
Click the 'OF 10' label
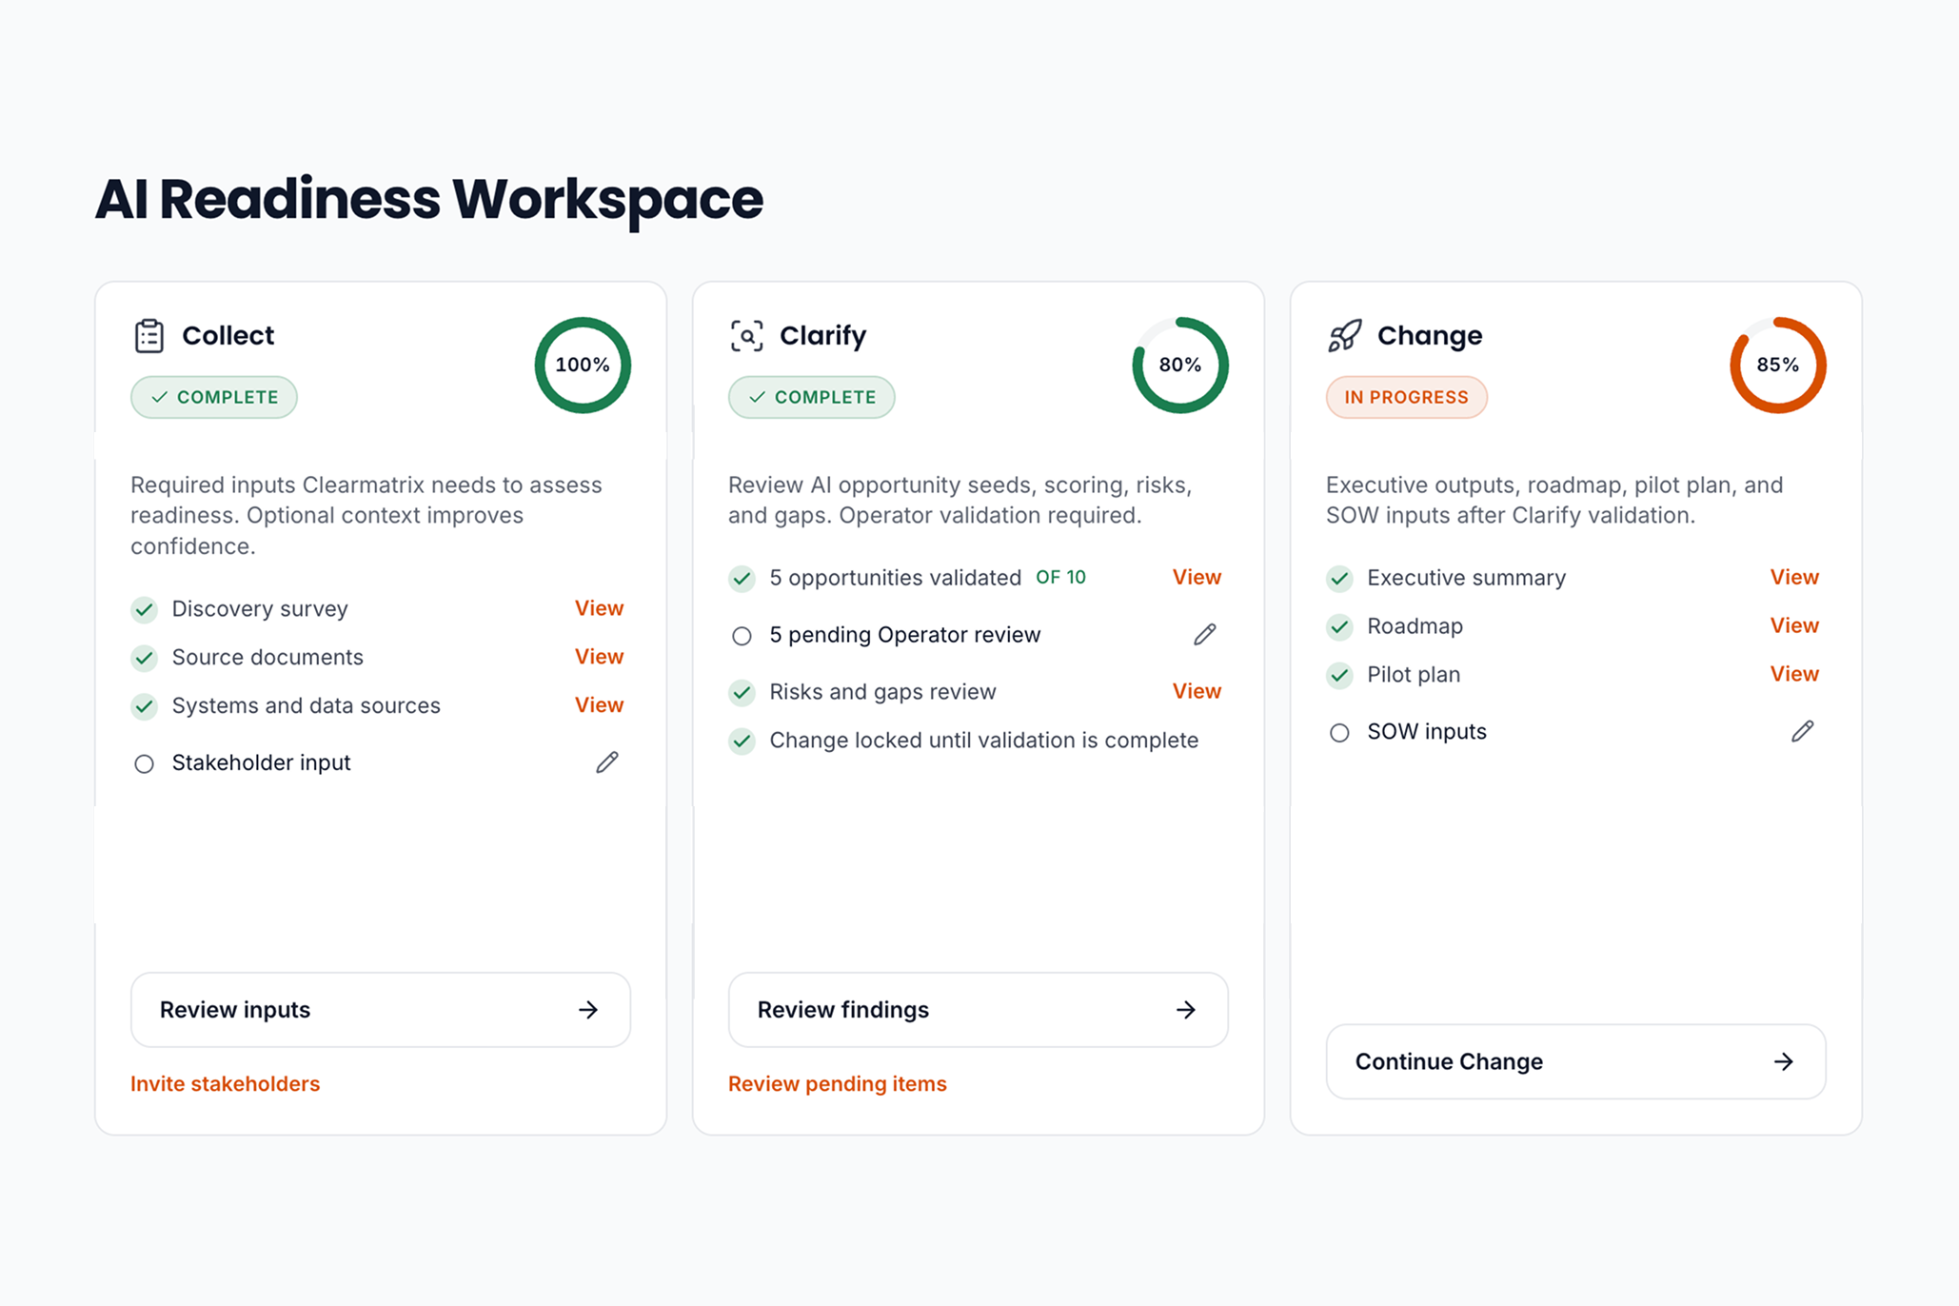pos(1060,578)
